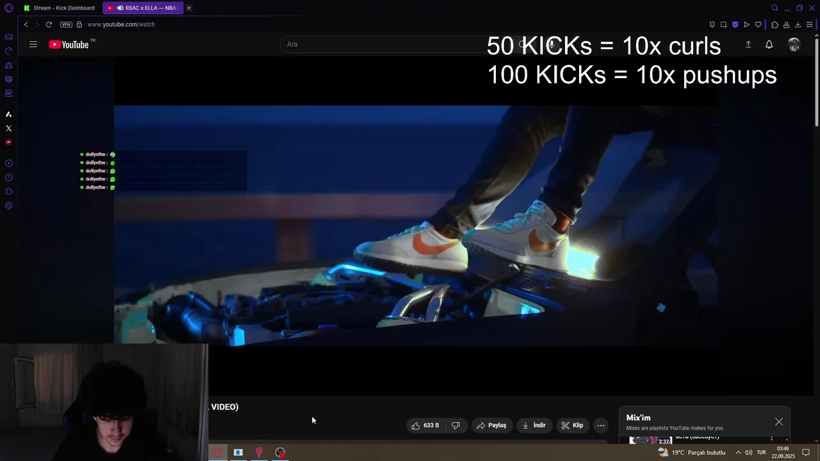Open the flow/play arrow toolbar icon

click(746, 24)
